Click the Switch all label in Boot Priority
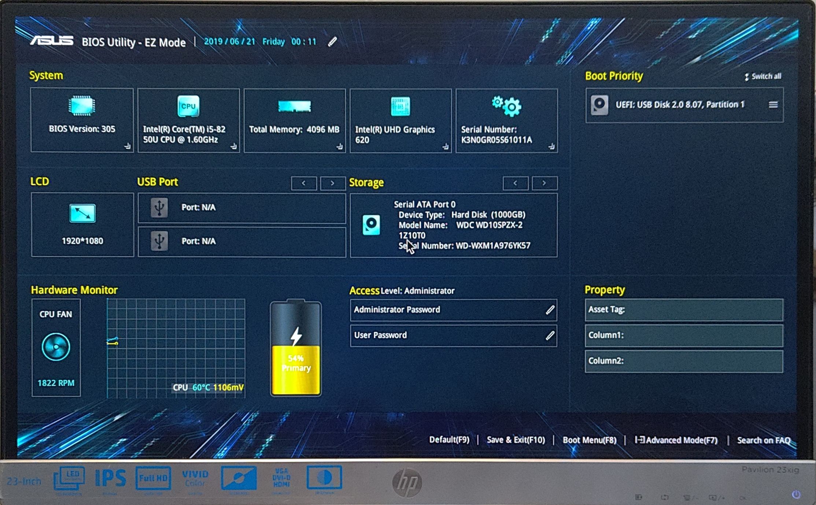This screenshot has width=816, height=505. click(766, 77)
